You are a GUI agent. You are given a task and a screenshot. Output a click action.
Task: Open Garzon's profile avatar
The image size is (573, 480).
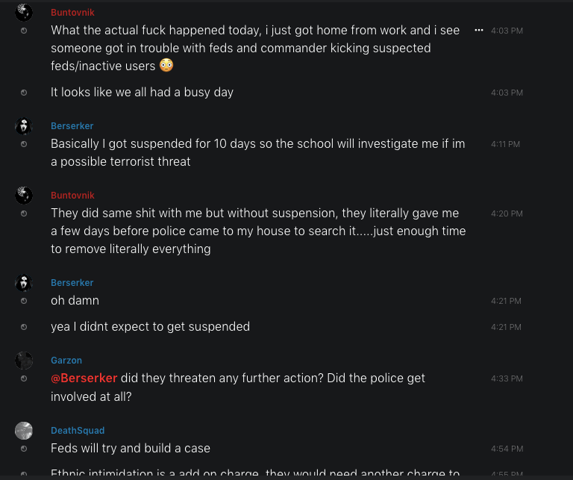click(x=24, y=361)
